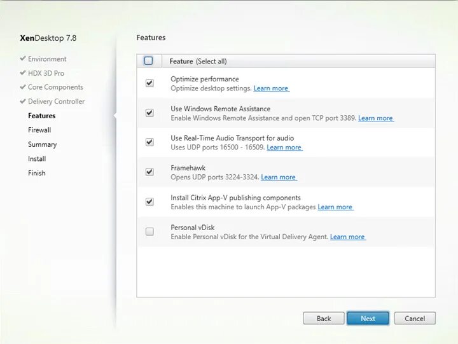Click 'Enable Windows Remote Assistance and open TCP port 3389' text
The height and width of the screenshot is (344, 458).
(263, 118)
